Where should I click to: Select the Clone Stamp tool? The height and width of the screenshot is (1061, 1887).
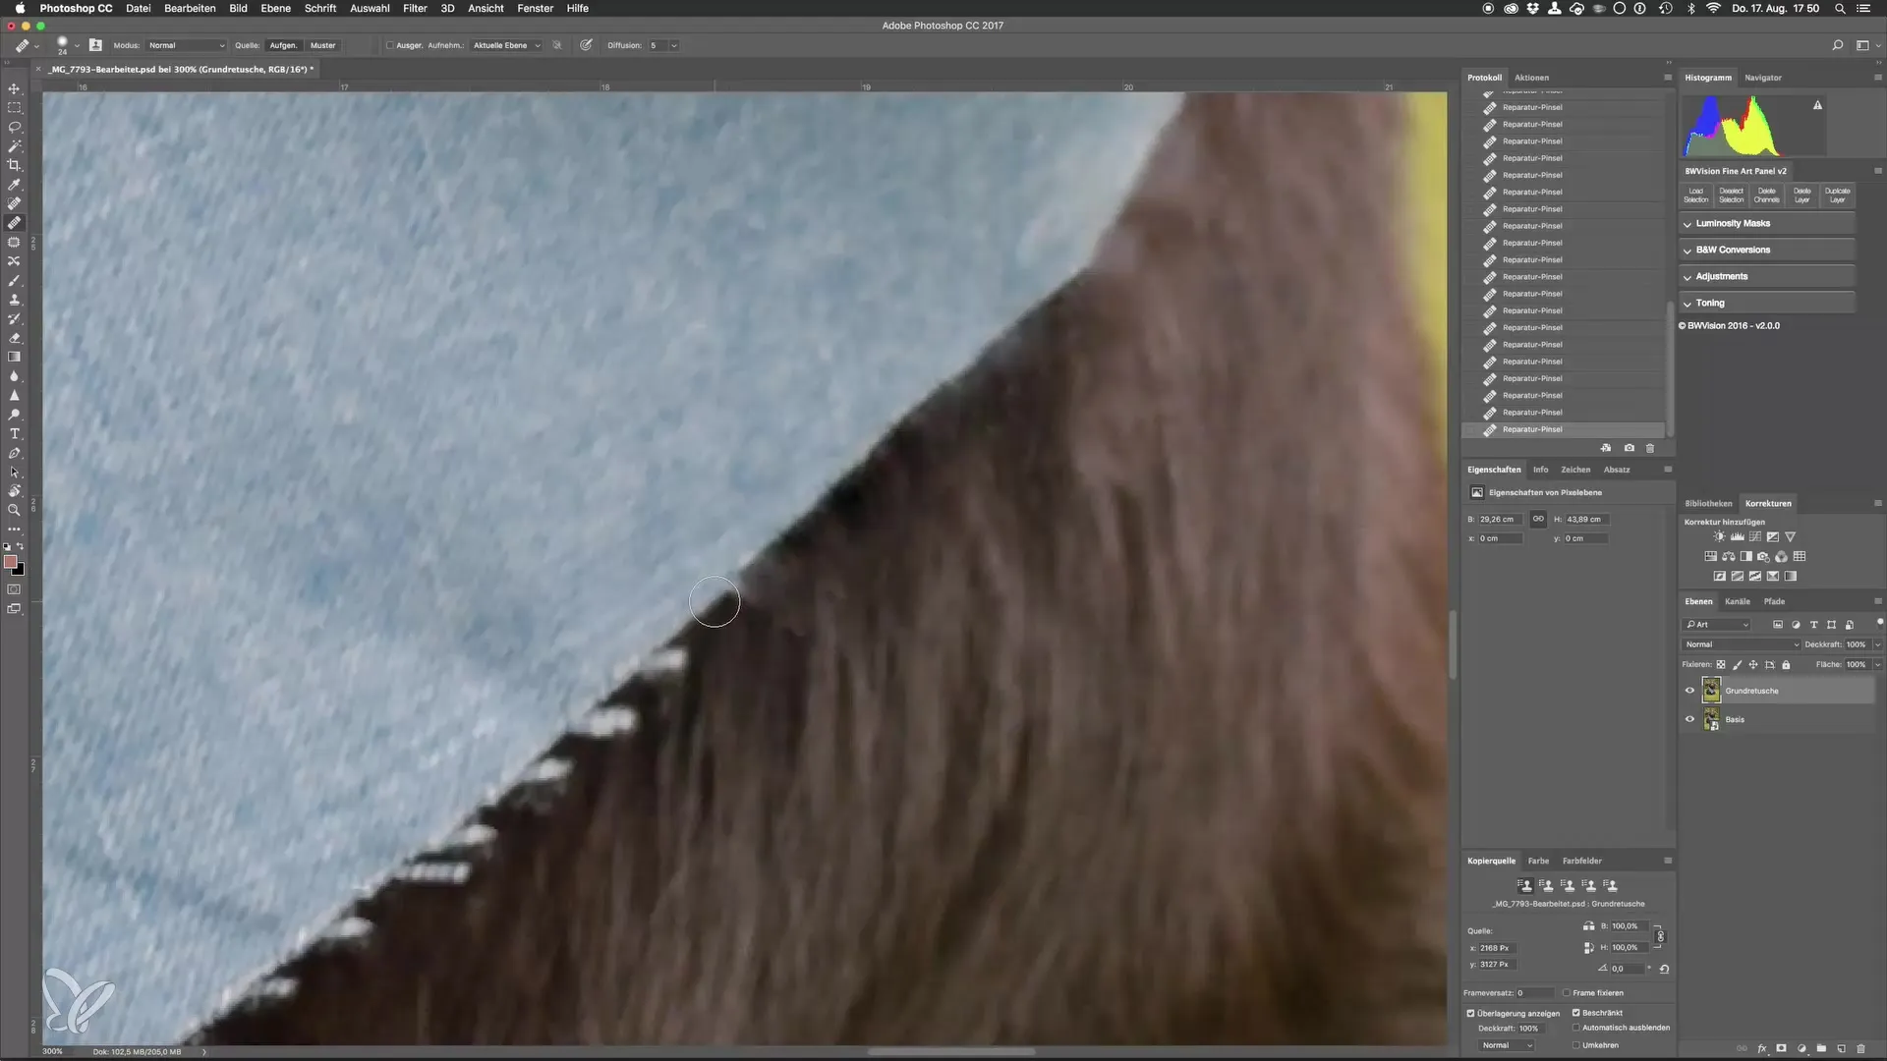[14, 300]
